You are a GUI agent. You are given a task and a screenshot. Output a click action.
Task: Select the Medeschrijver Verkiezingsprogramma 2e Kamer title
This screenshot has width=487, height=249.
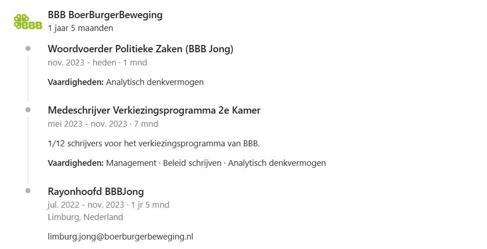(x=154, y=110)
